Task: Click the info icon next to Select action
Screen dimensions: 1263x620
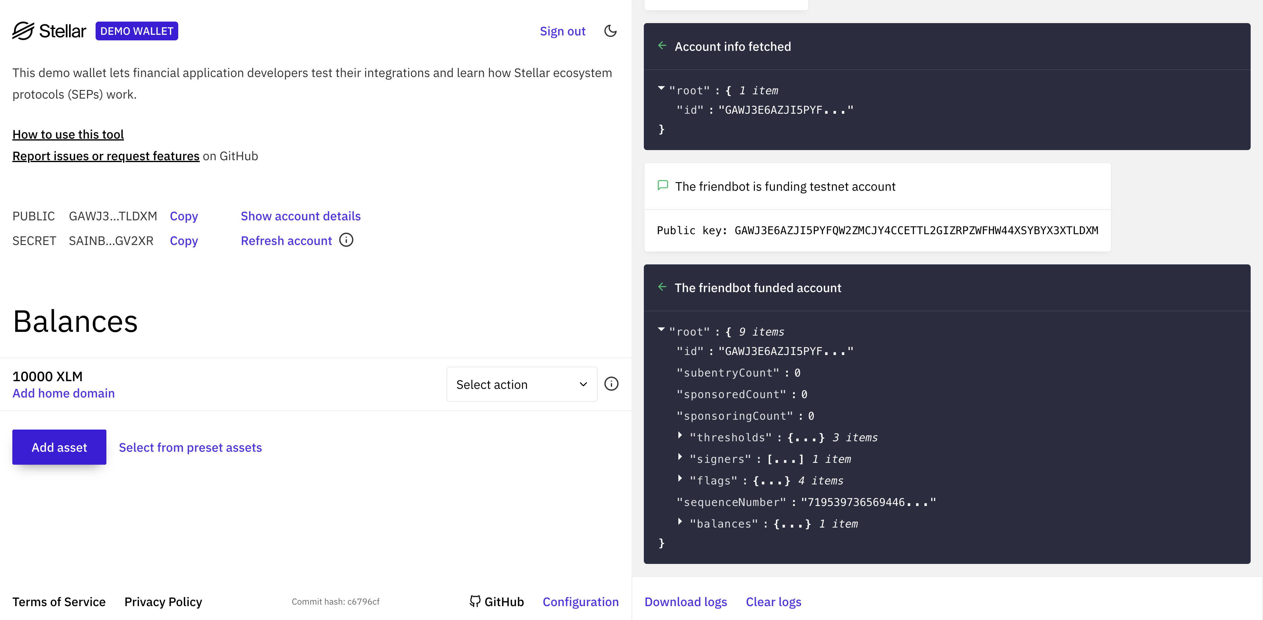Action: 611,384
